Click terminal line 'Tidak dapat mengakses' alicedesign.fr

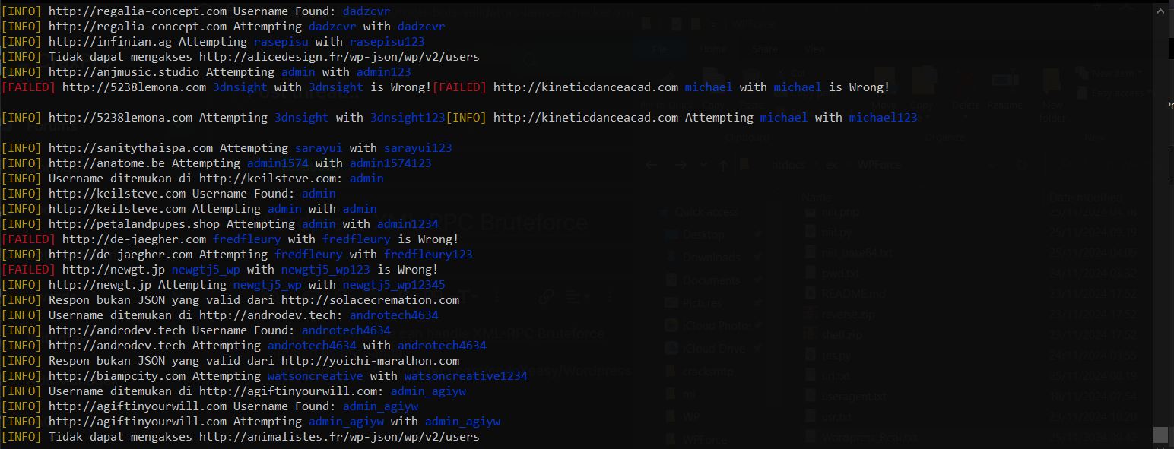click(x=240, y=57)
